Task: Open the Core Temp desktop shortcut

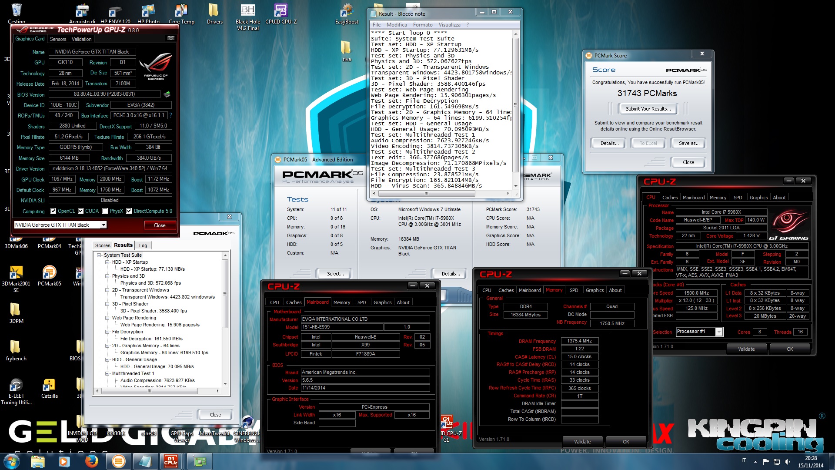Action: (181, 13)
